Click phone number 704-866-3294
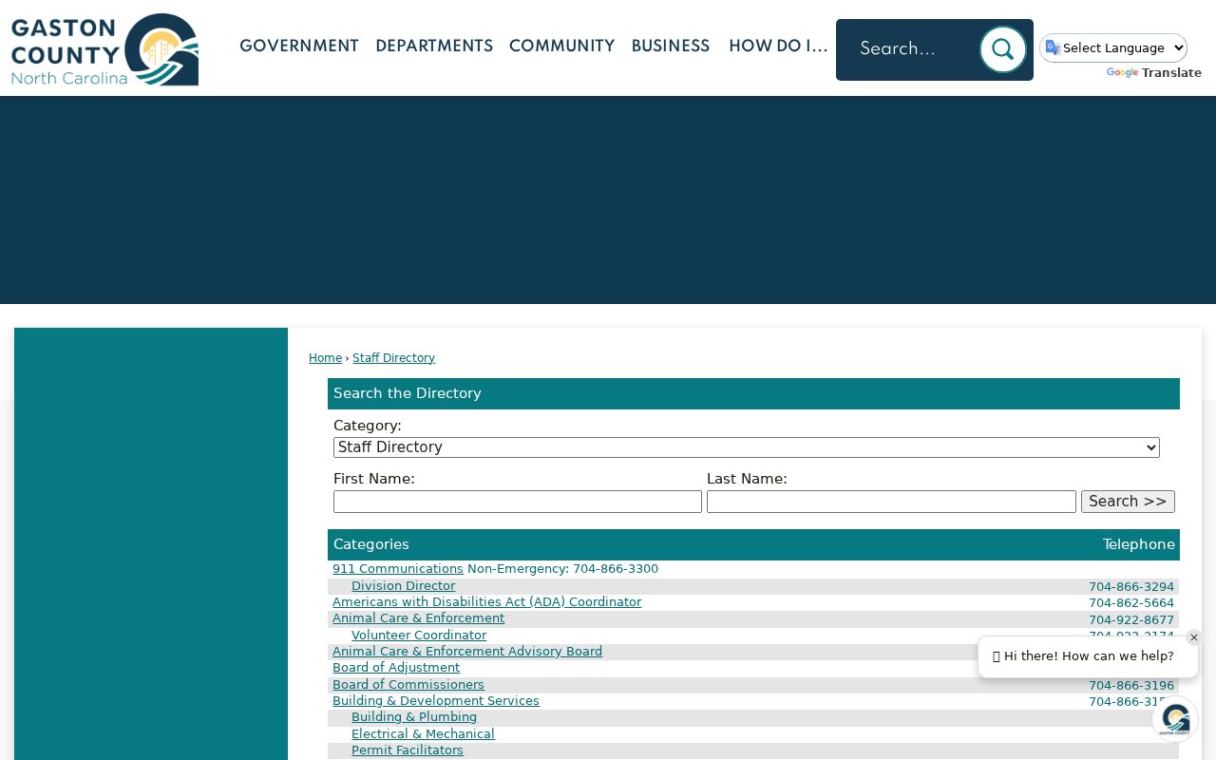 (x=1131, y=587)
